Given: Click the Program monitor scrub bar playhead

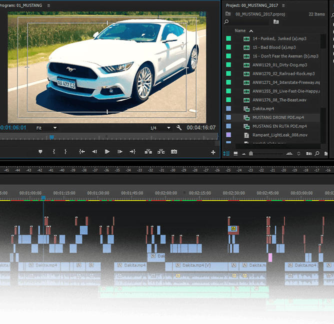Looking at the screenshot, I should tap(51, 137).
